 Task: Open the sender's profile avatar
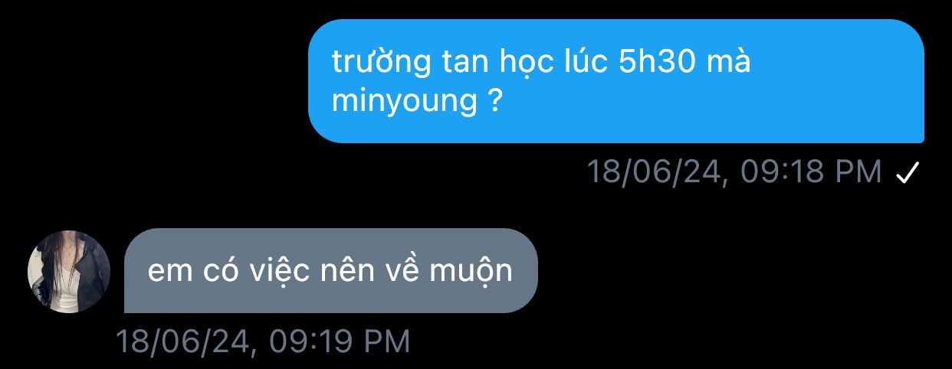tap(69, 272)
